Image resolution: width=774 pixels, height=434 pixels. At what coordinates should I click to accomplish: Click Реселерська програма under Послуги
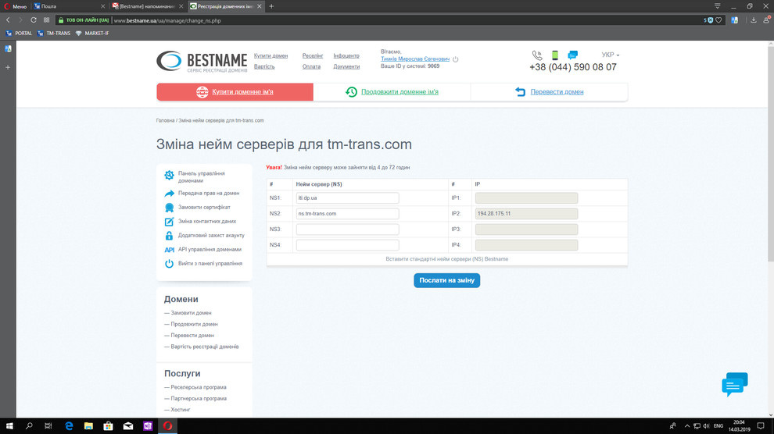(199, 387)
